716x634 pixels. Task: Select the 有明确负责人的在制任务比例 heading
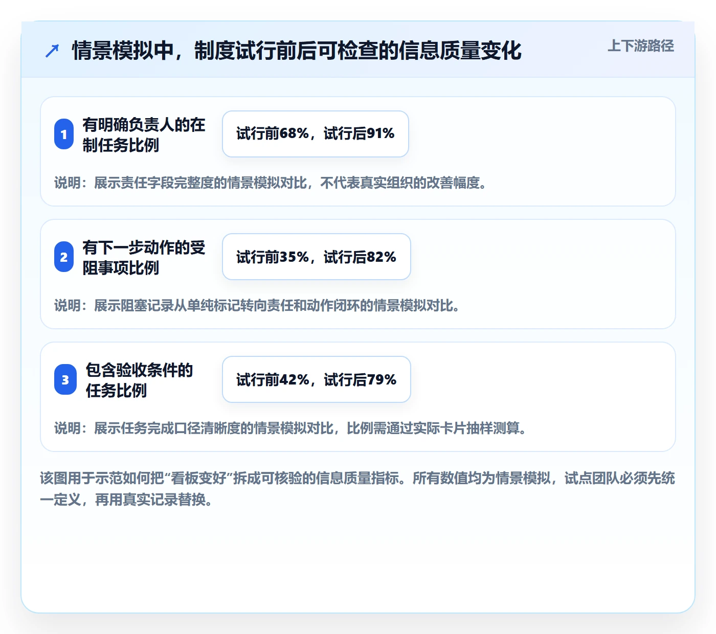coord(144,134)
